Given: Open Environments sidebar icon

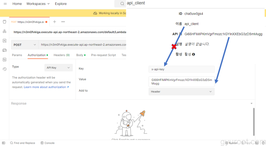Looking at the screenshot, I should pyautogui.click(x=4, y=41).
